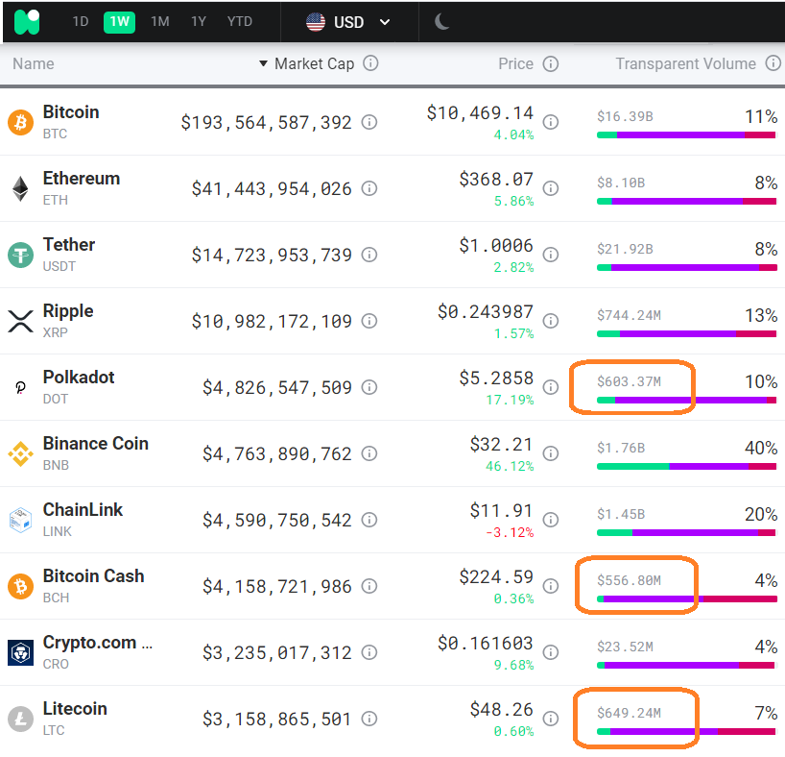Click the Ethereum diamond icon
Screen dimensions: 785x757
(x=20, y=188)
